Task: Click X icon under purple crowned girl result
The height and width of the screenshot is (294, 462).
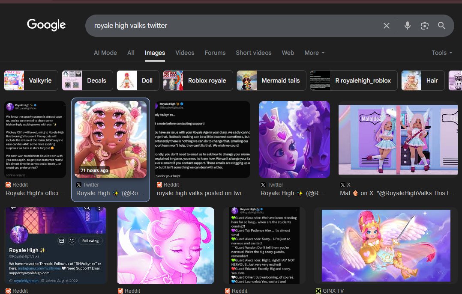Action: click(263, 185)
